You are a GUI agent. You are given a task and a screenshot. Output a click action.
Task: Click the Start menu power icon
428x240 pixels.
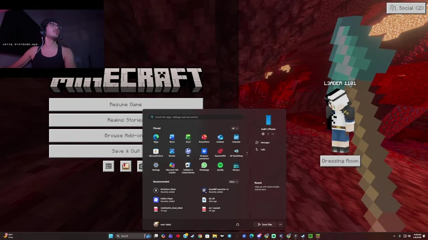tap(237, 224)
